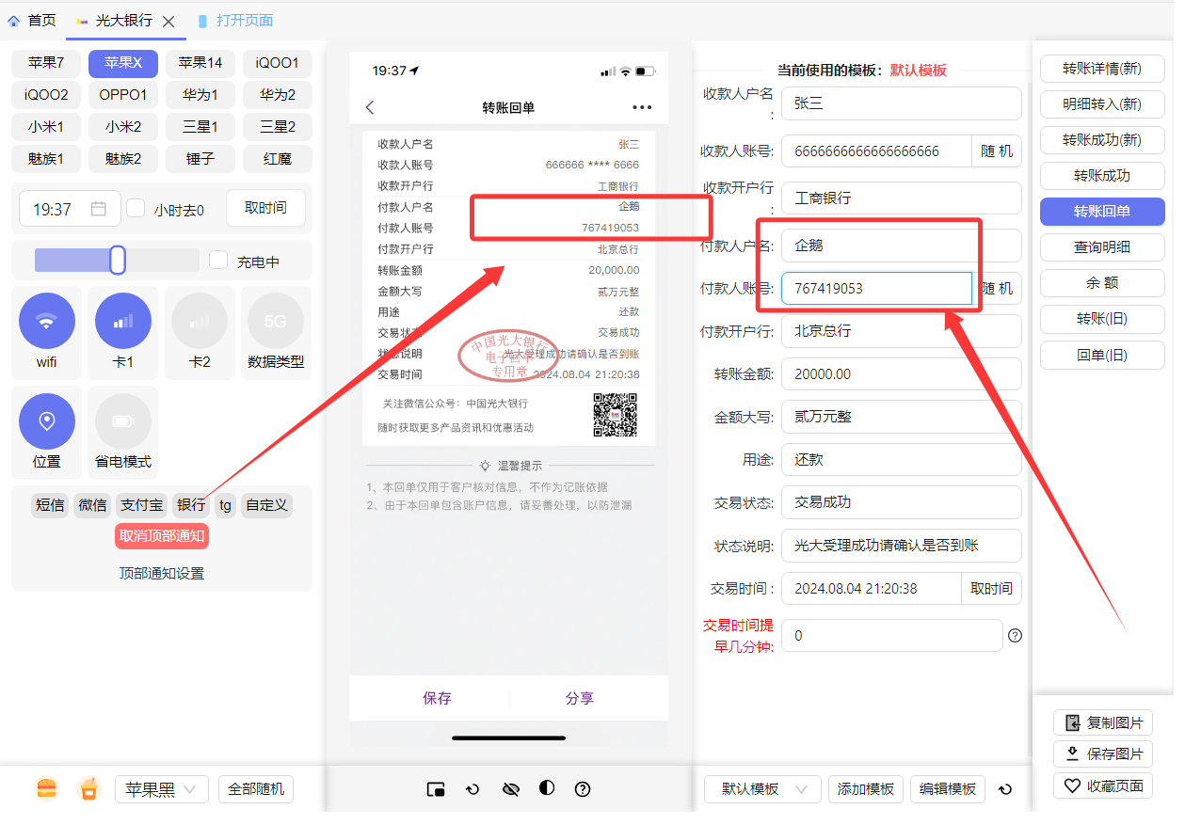1201x825 pixels.
Task: Toggle the 卡2 signal icon
Action: tap(200, 321)
